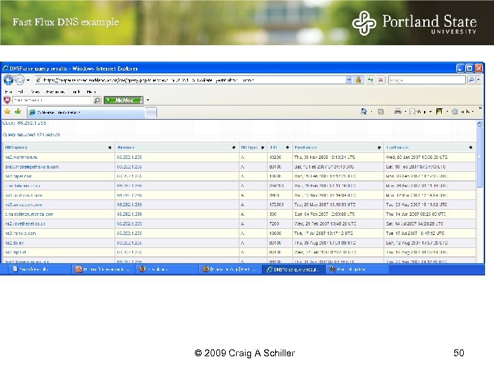Switch to DNSParse query results taskbar button
Screen dimensions: 494x370
(x=294, y=269)
